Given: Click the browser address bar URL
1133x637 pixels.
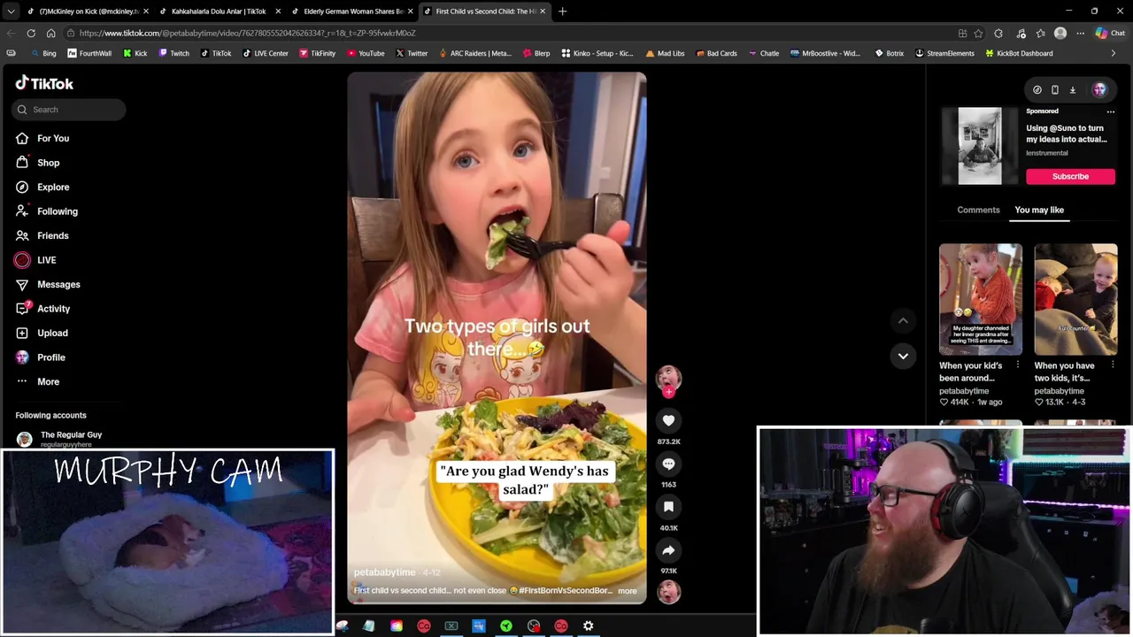Looking at the screenshot, I should [x=247, y=34].
